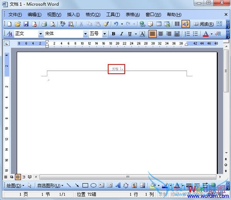The image size is (231, 200).
Task: Choose the Select Objects arrow tool
Action: [30, 185]
